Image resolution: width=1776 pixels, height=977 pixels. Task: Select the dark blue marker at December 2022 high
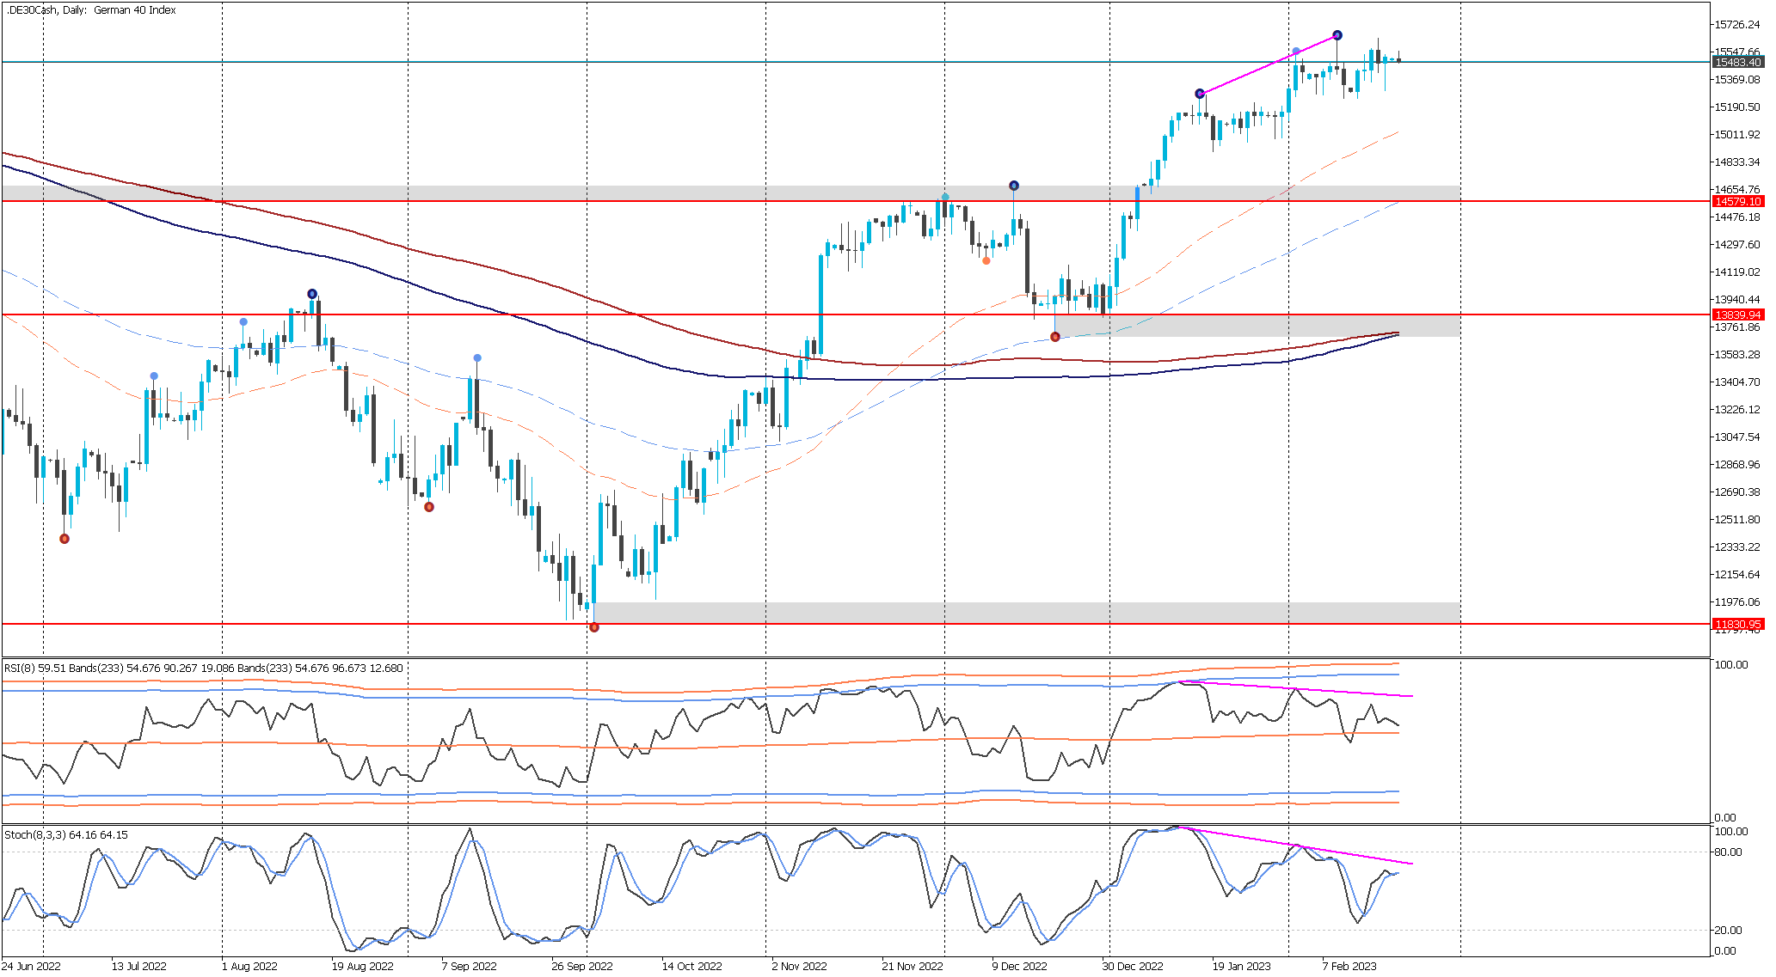point(1014,186)
